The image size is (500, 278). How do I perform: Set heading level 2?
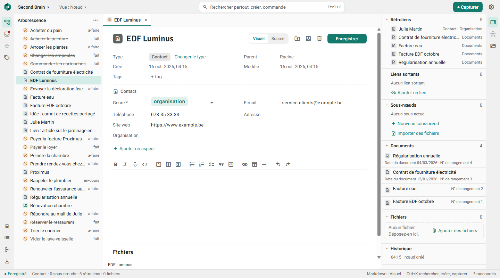point(168,164)
